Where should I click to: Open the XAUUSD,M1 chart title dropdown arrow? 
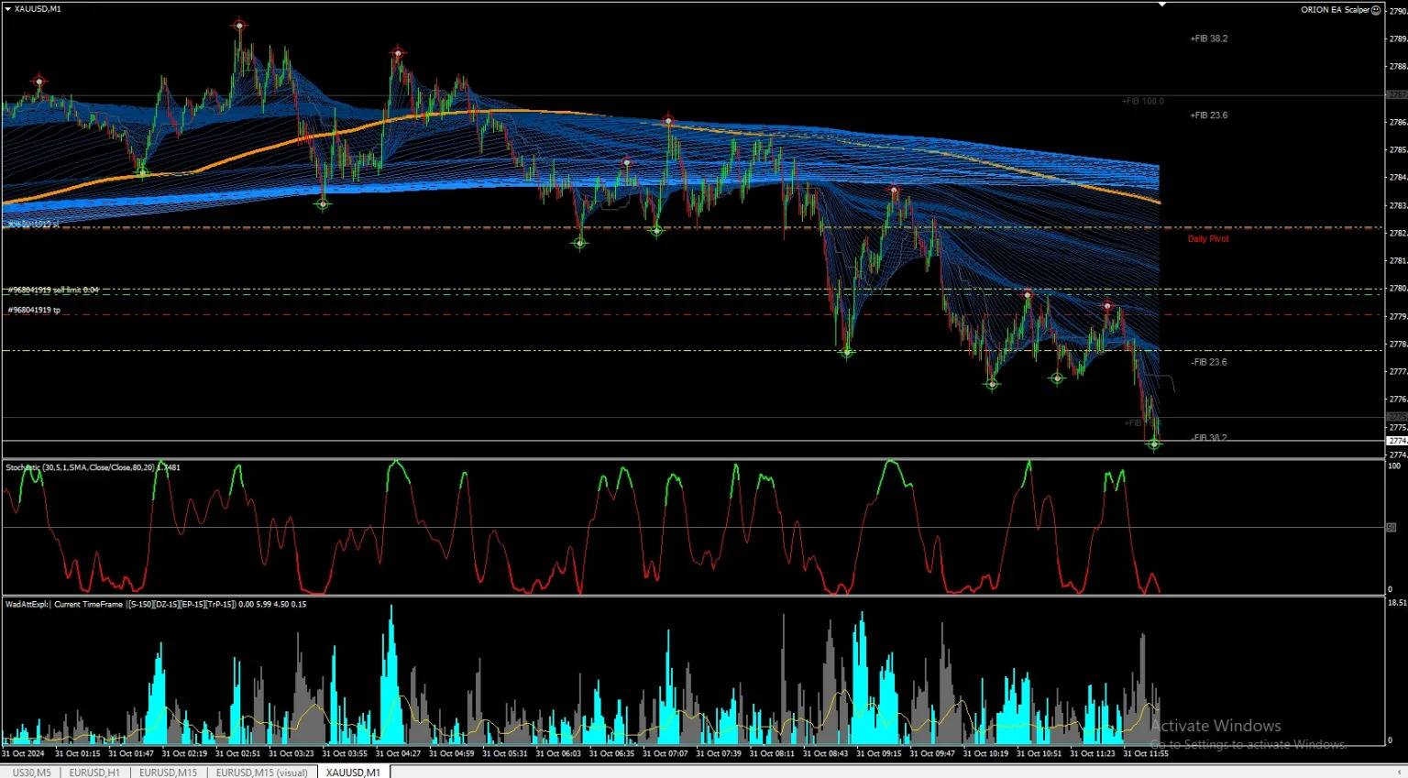(7, 9)
